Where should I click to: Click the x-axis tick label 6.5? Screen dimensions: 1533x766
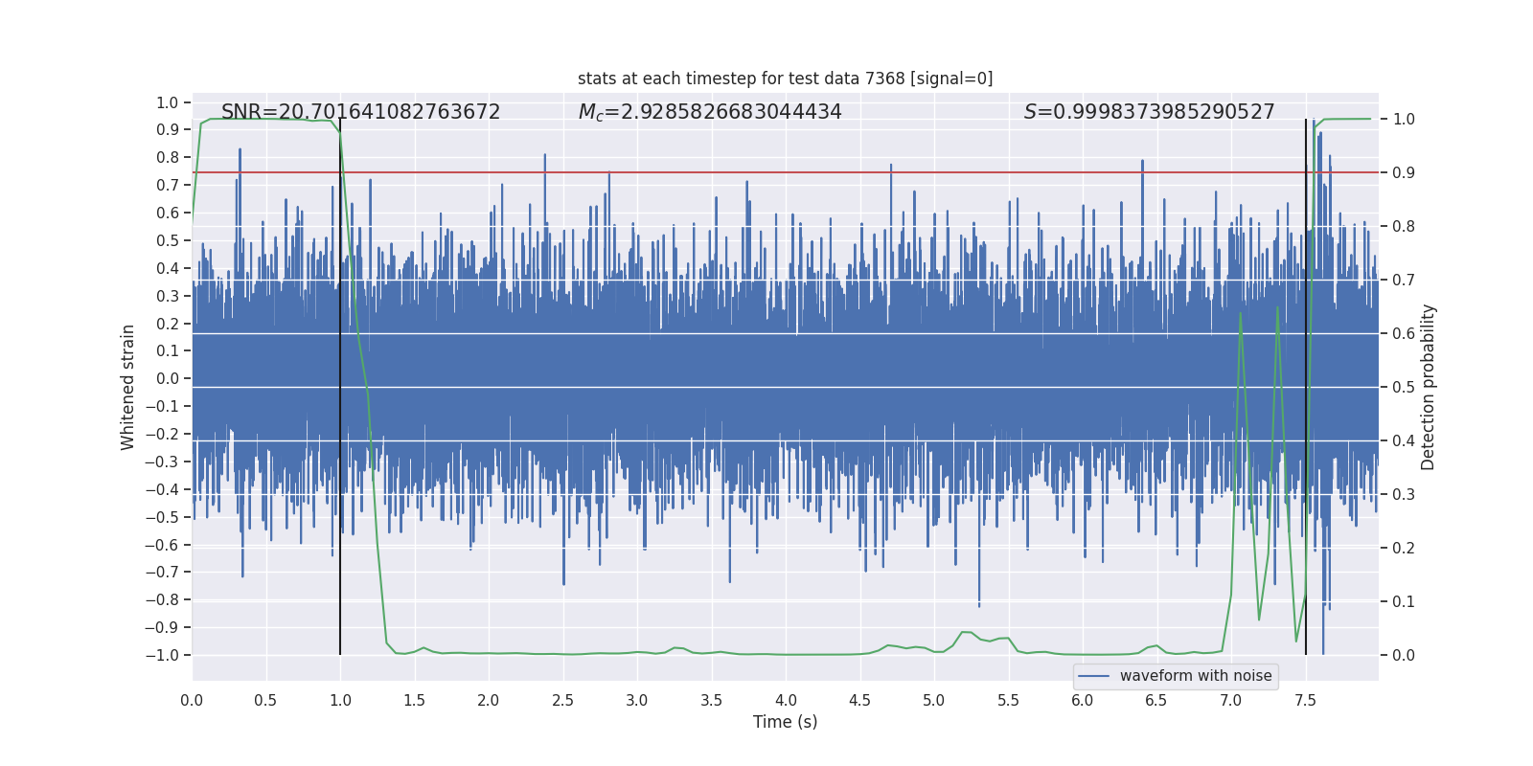coord(1156,700)
